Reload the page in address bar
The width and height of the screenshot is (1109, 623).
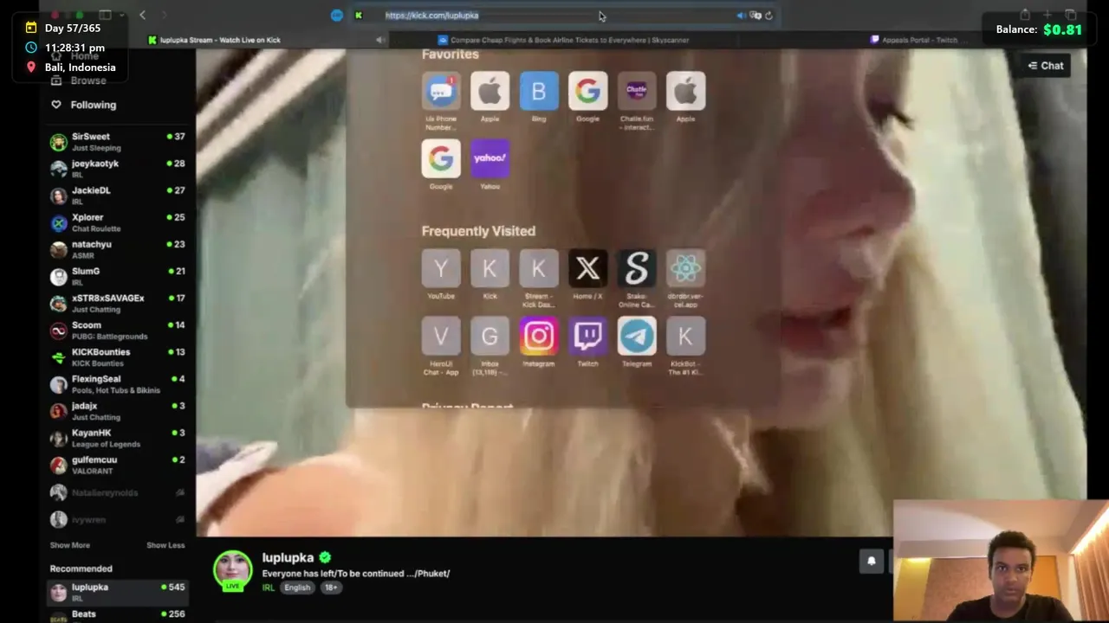(x=769, y=16)
